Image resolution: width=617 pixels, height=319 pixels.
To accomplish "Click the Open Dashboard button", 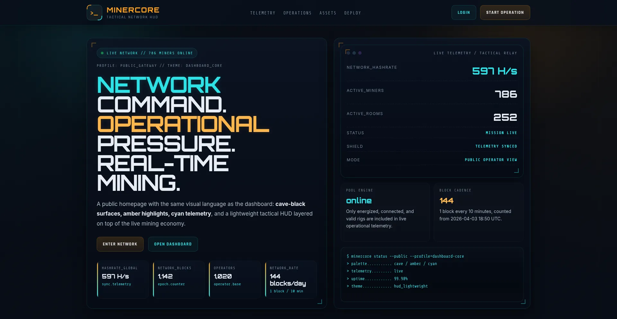I will point(173,244).
